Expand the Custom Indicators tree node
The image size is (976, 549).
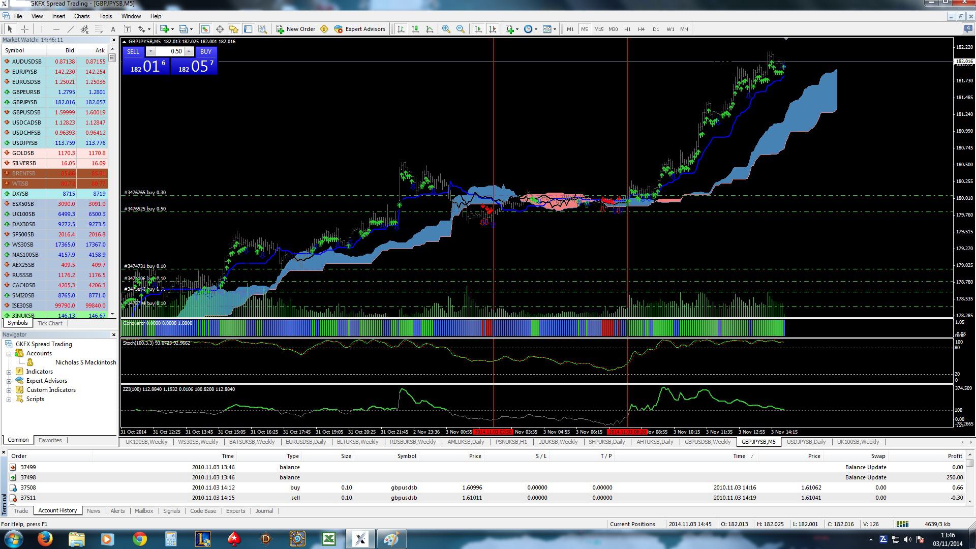[9, 390]
